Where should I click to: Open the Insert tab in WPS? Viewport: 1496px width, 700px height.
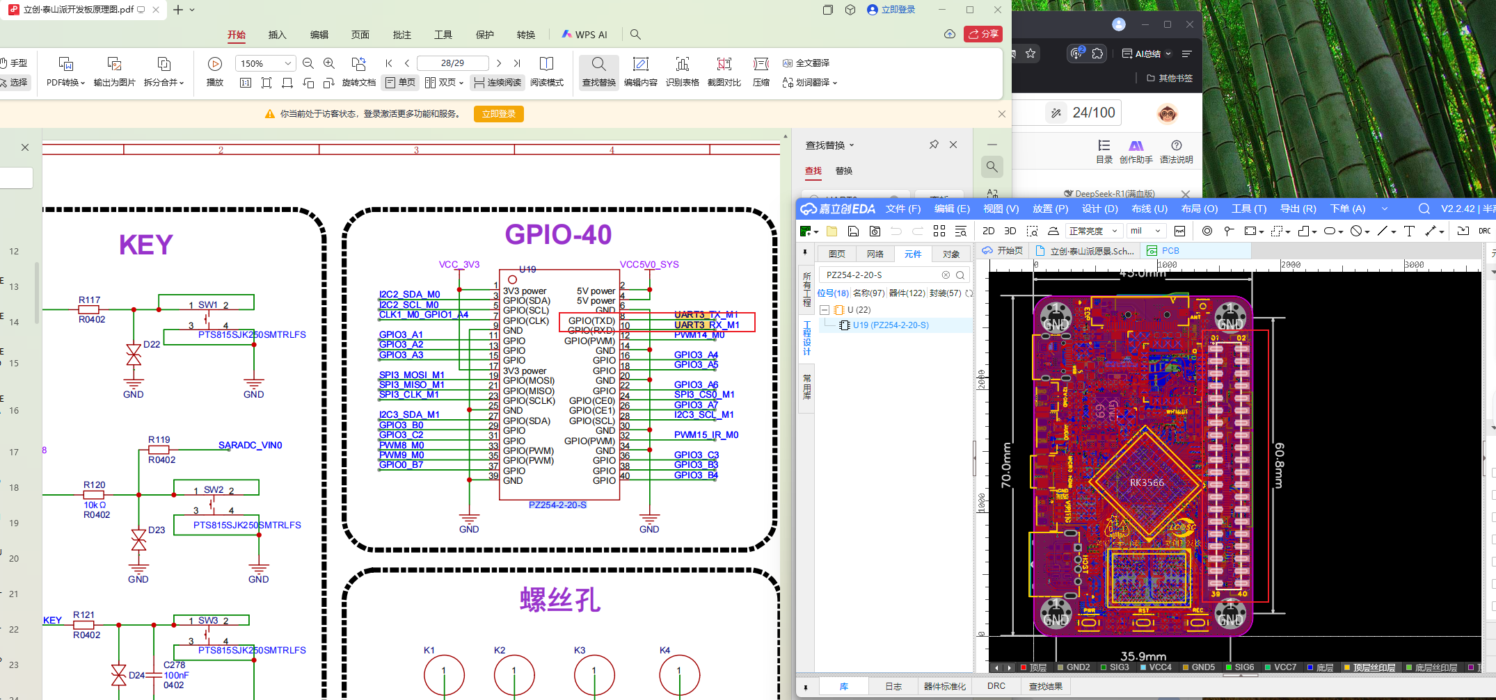click(277, 35)
